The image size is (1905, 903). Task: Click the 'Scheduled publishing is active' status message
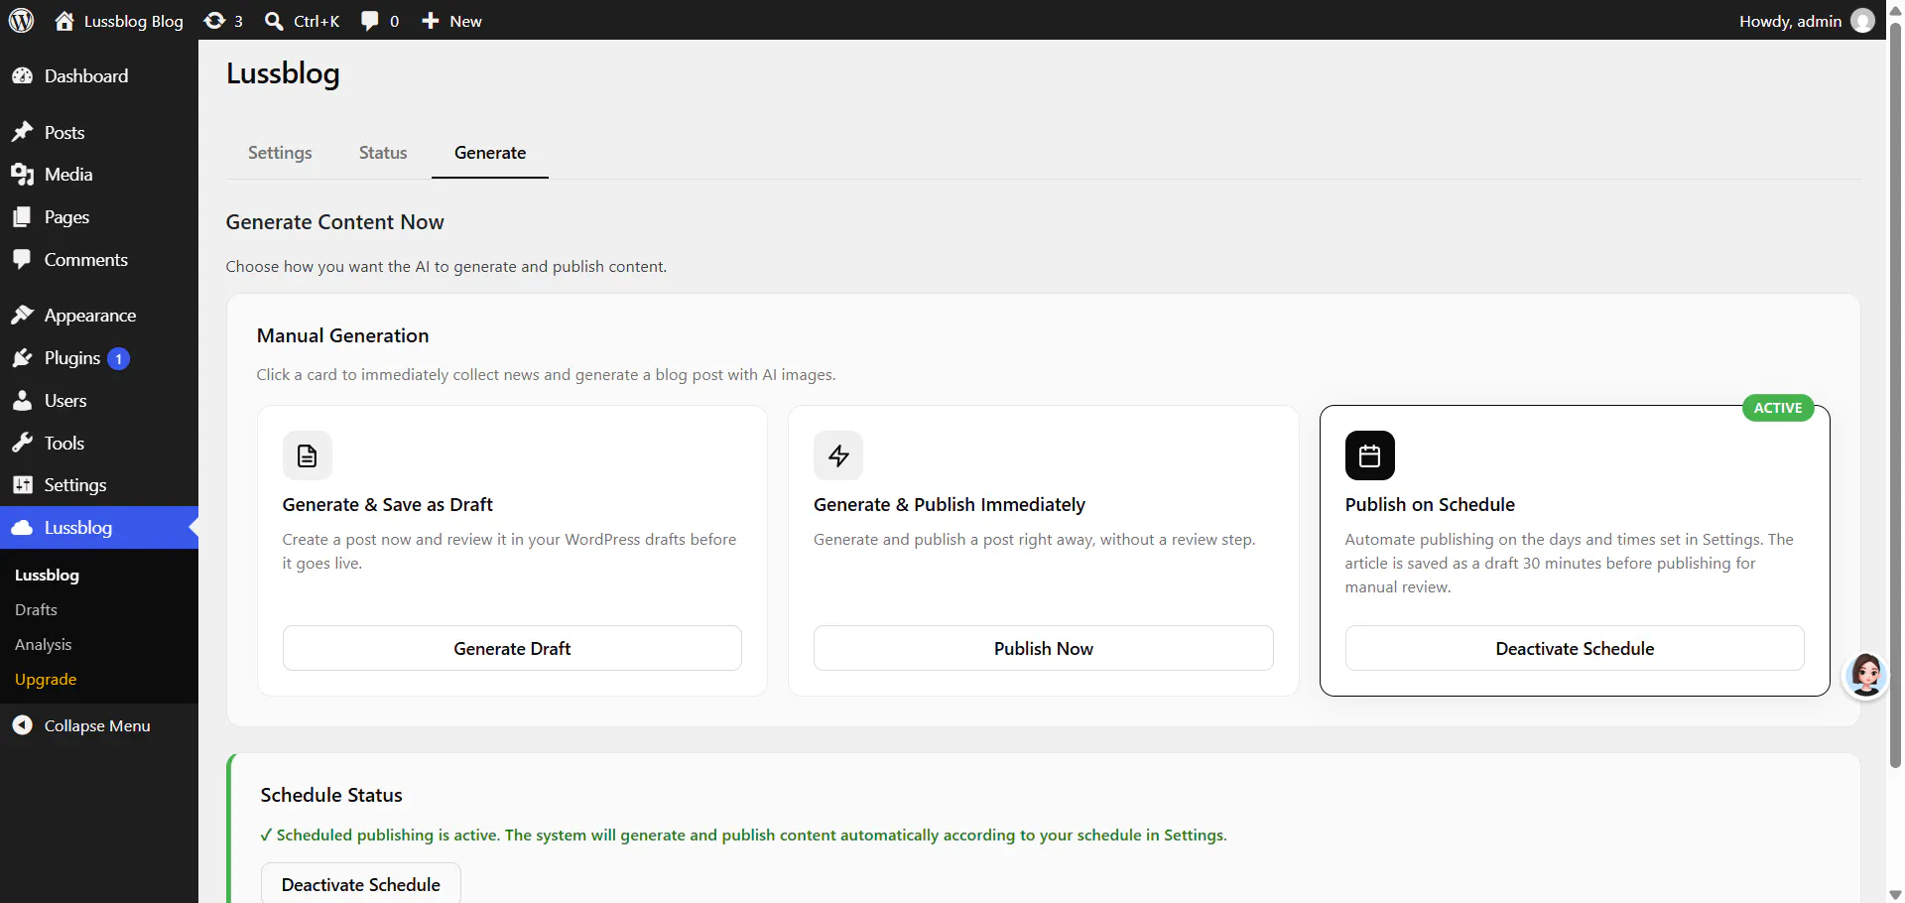[x=744, y=835]
